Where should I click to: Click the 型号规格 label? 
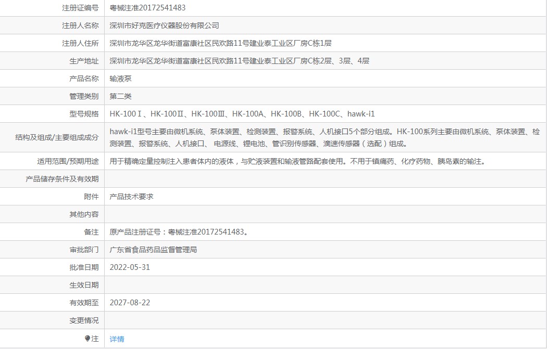84,114
